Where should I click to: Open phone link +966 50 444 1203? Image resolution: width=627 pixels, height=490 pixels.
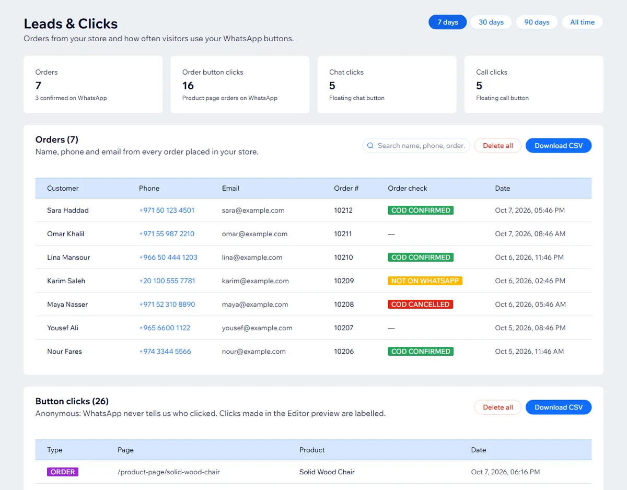pyautogui.click(x=168, y=258)
